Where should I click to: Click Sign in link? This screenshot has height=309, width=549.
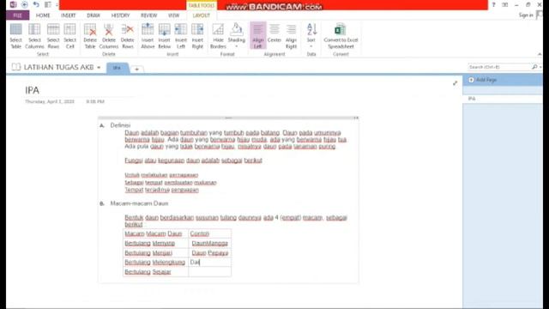526,15
